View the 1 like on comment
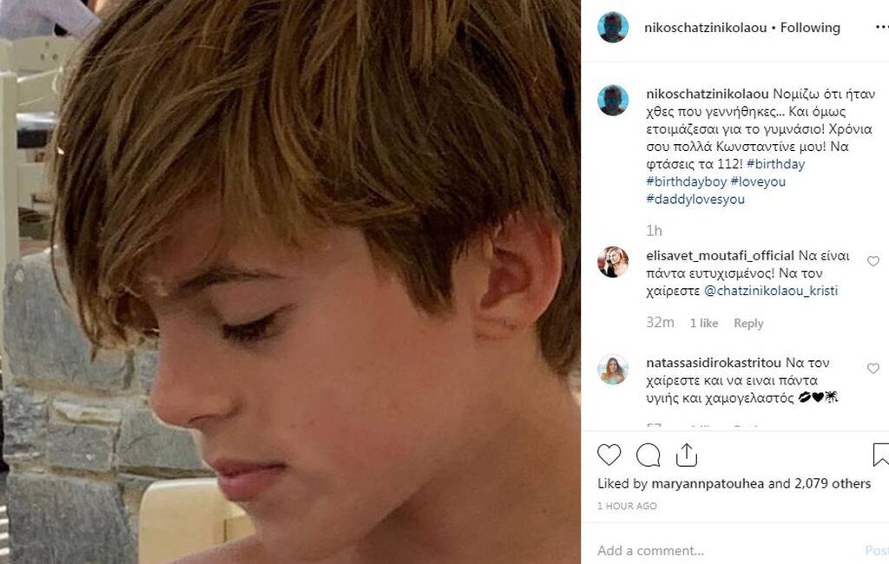This screenshot has height=564, width=889. [704, 323]
